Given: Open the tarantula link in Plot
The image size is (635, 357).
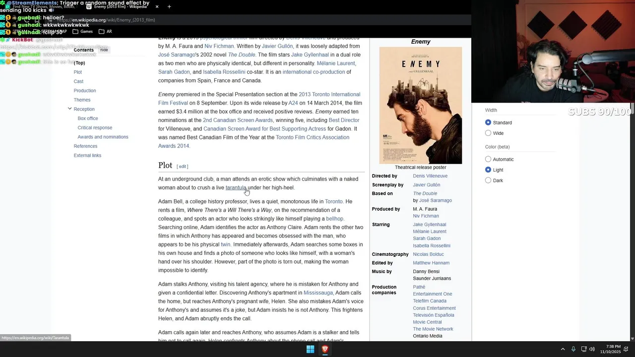Looking at the screenshot, I should pyautogui.click(x=236, y=187).
